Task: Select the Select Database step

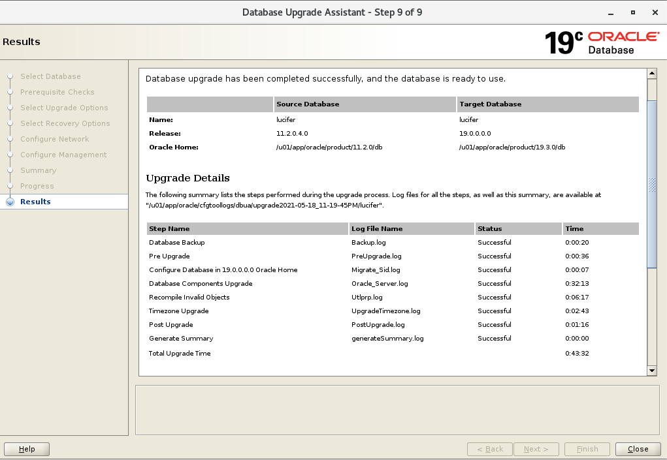Action: pos(50,76)
